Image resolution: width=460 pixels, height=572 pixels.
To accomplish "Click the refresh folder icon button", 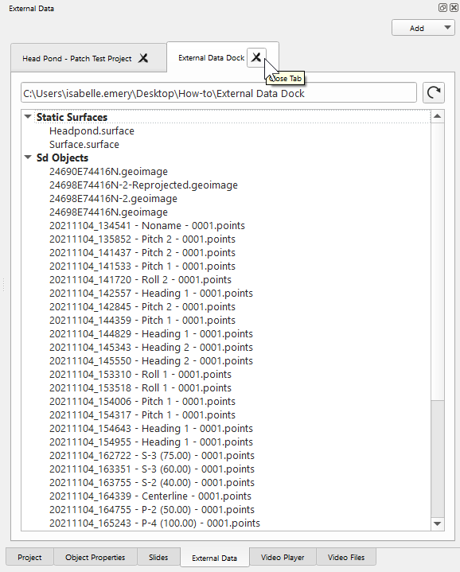I will (x=434, y=92).
